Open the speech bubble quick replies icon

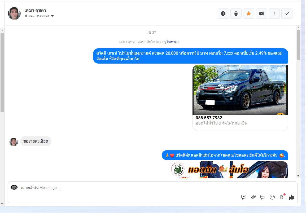pyautogui.click(x=263, y=197)
